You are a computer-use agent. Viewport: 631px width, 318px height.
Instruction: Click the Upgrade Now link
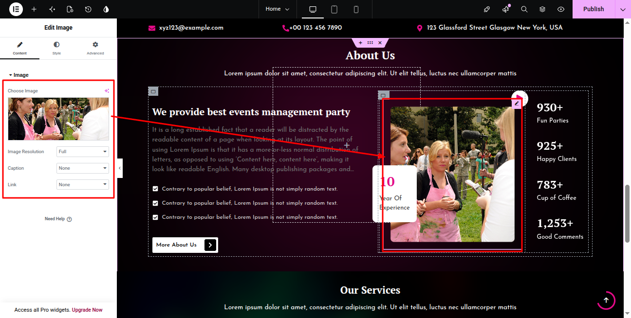click(x=87, y=310)
